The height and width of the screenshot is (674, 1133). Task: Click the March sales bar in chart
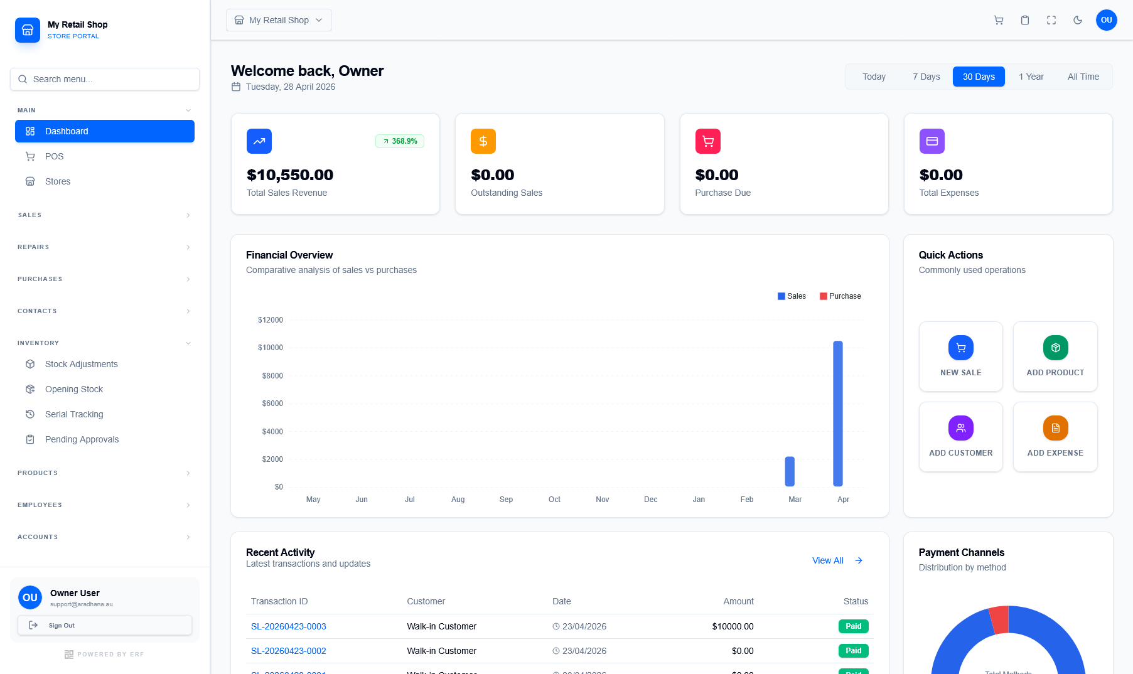790,471
